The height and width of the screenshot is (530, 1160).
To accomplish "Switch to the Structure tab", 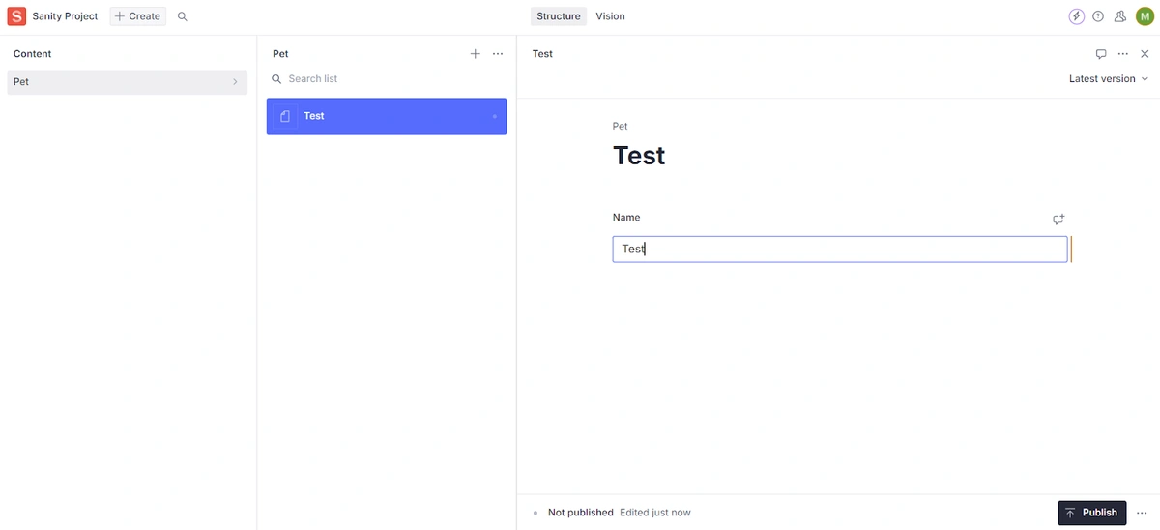I will 559,16.
